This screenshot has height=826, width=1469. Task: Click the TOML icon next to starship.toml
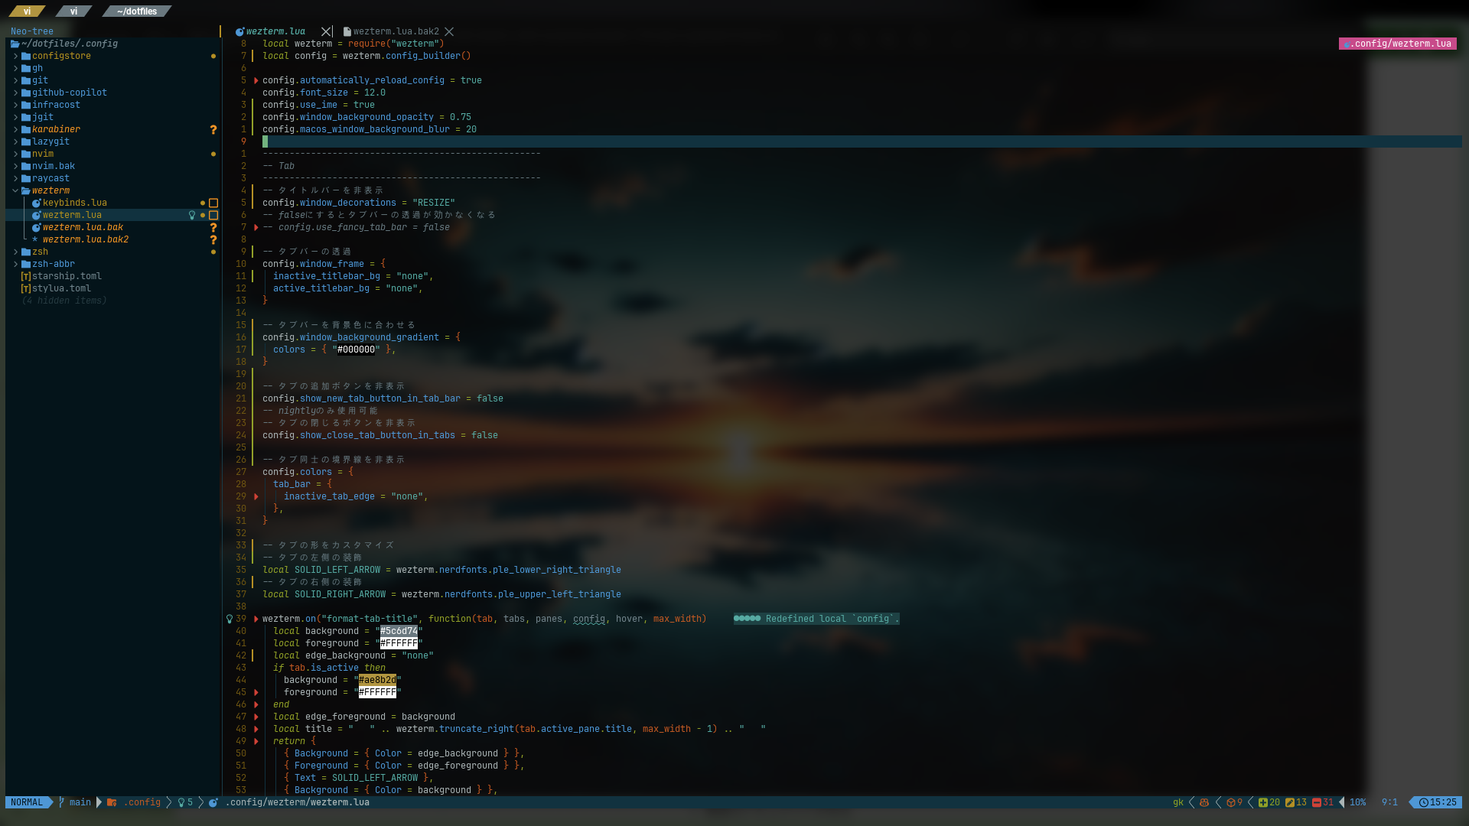tap(26, 276)
